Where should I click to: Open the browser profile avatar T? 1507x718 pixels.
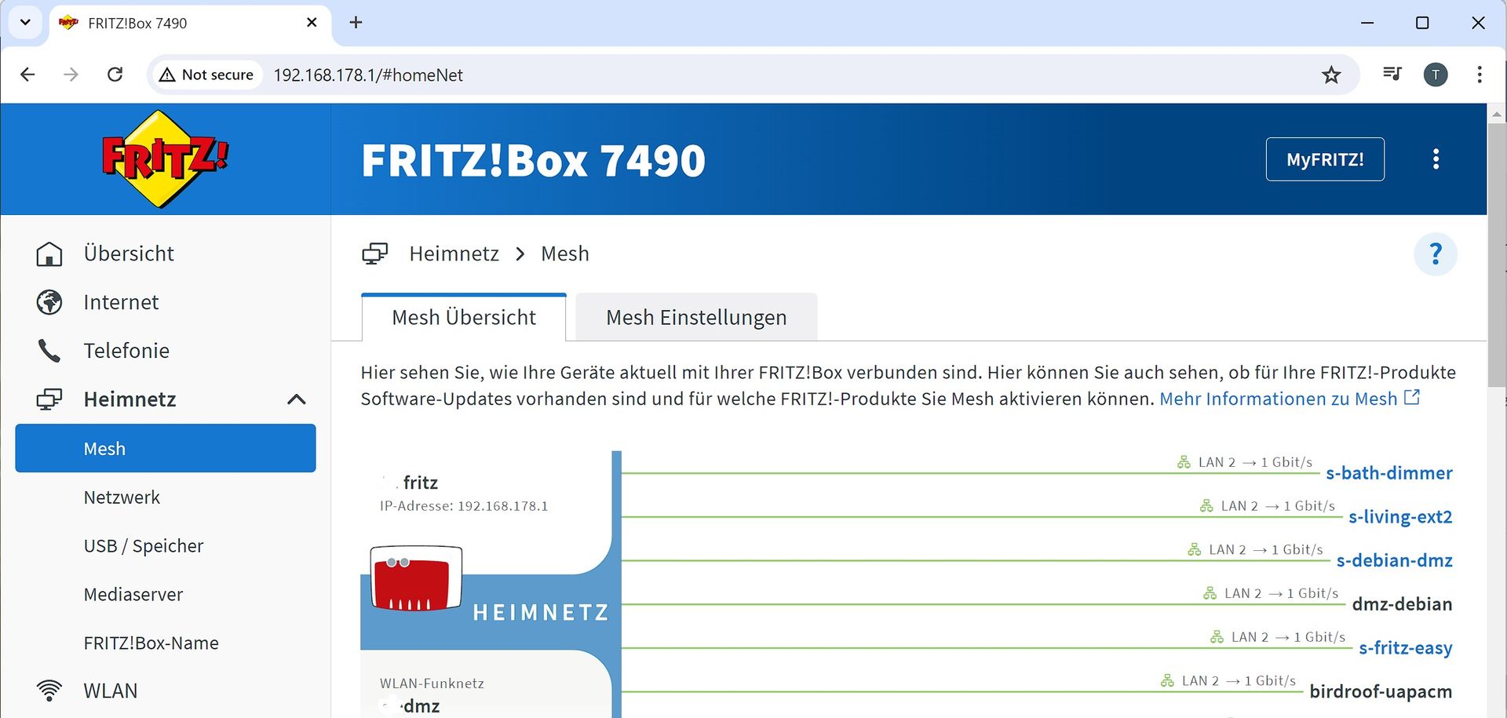click(1436, 75)
